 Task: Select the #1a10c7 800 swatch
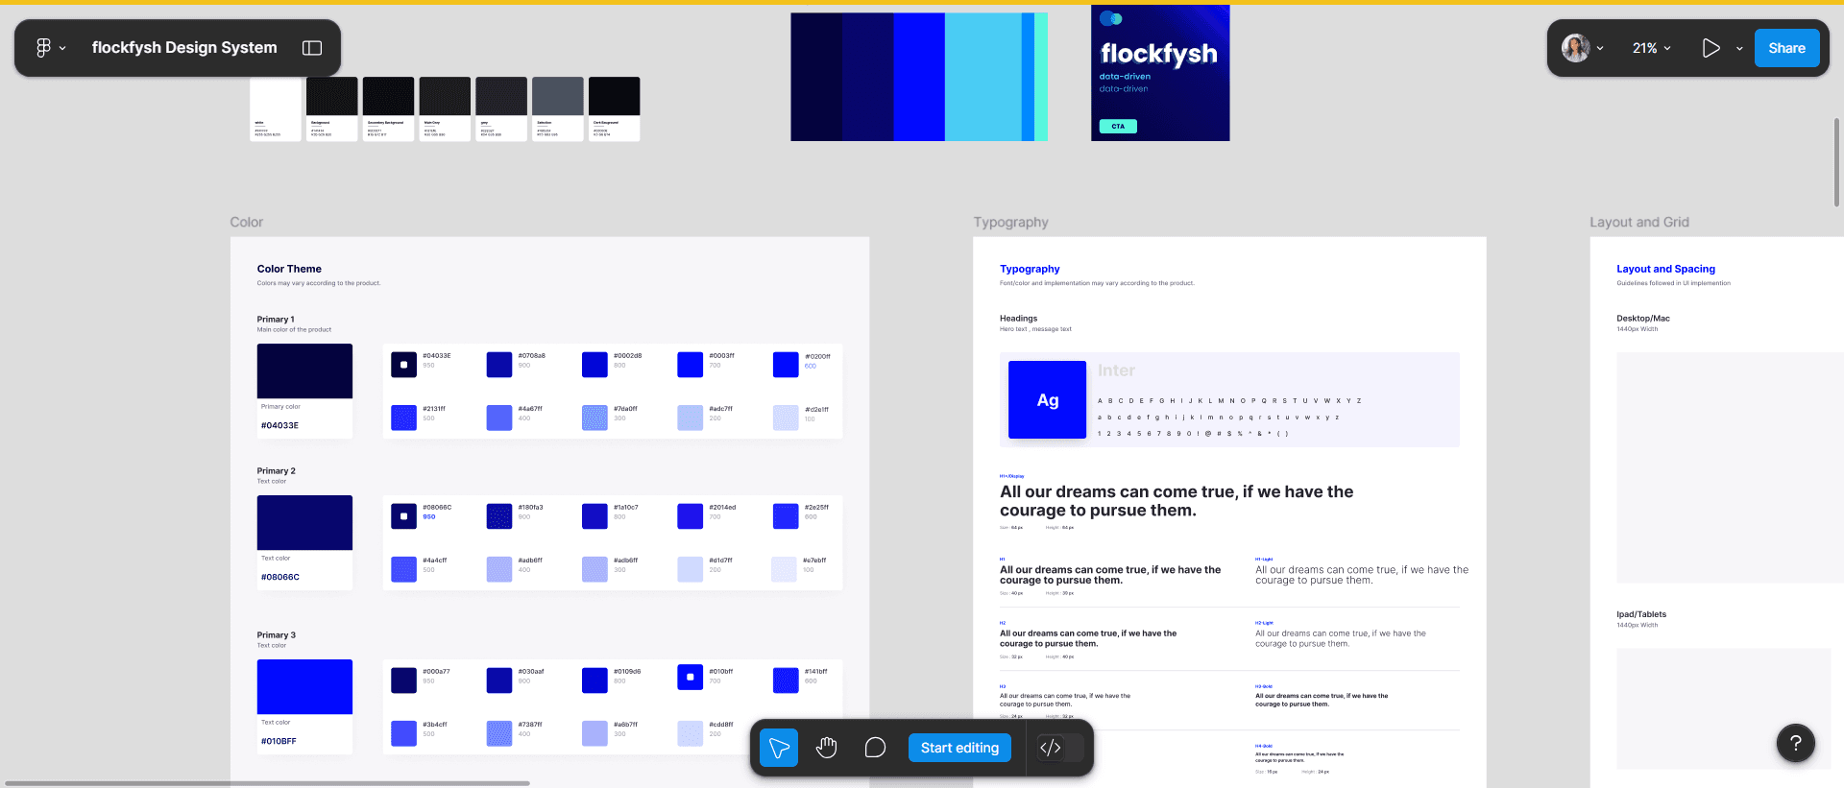pyautogui.click(x=594, y=516)
